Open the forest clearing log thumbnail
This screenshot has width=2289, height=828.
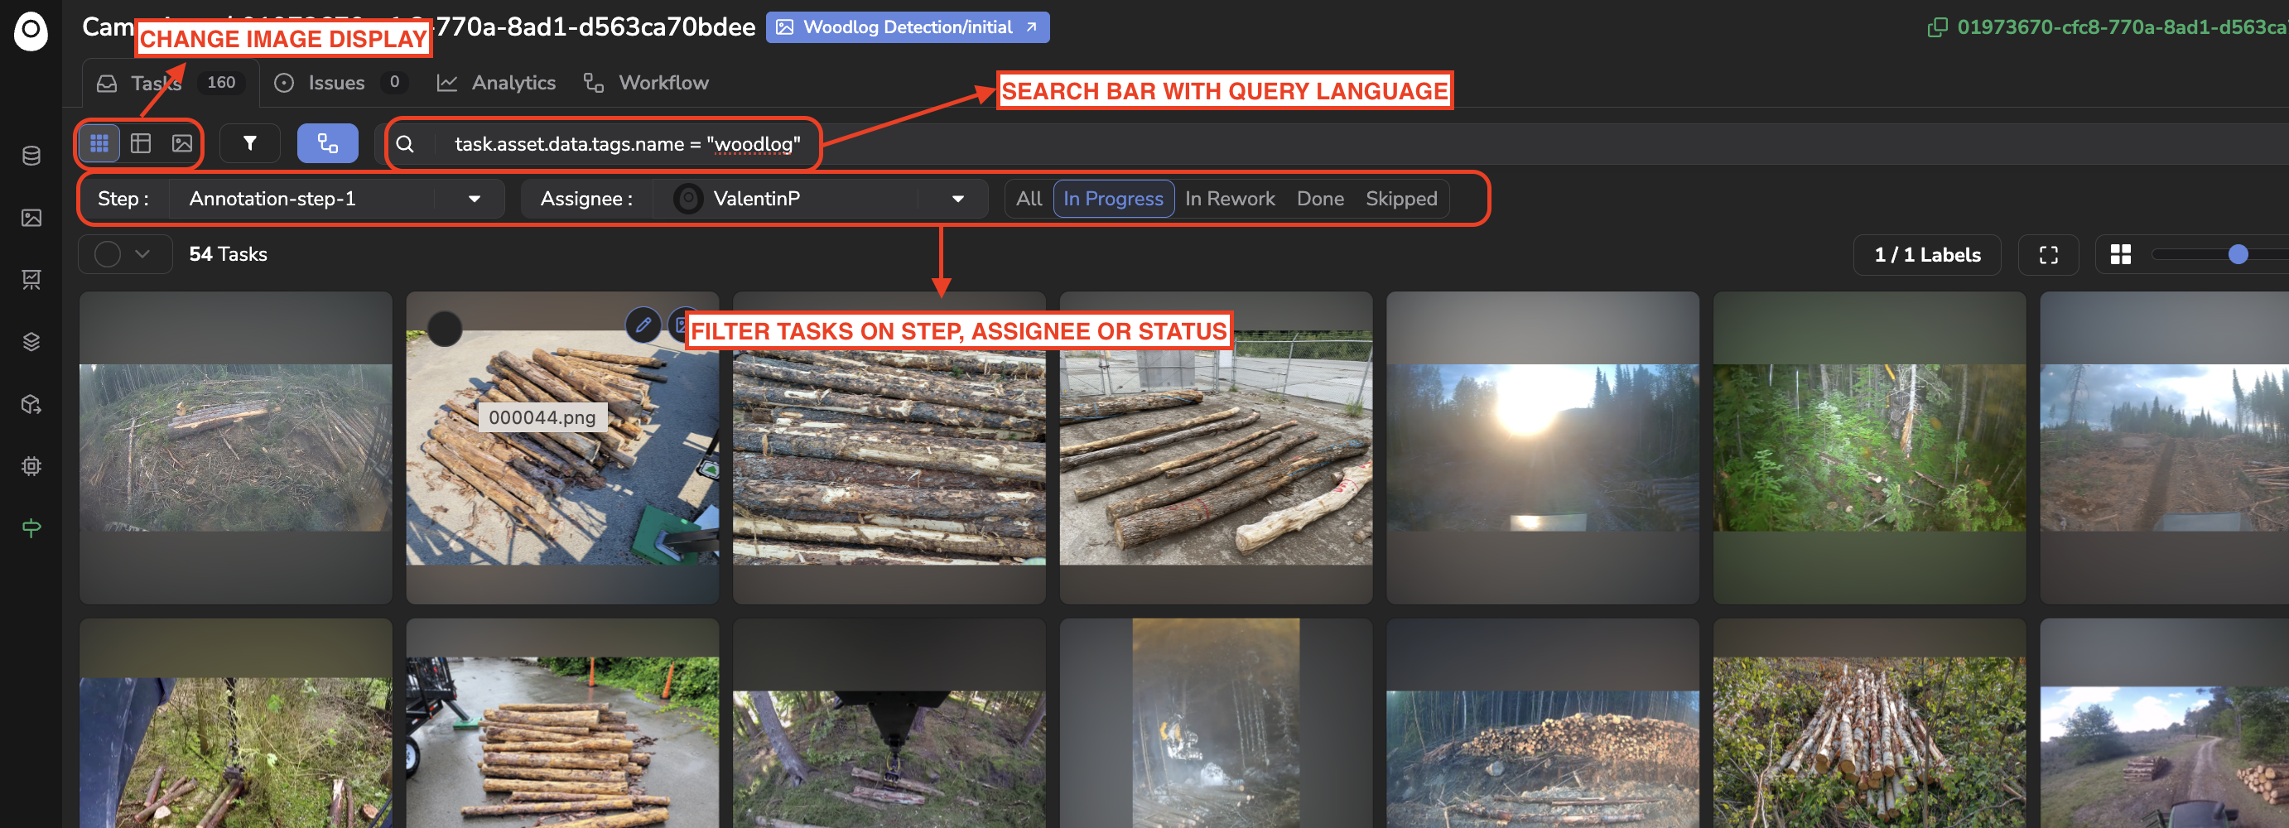click(235, 448)
